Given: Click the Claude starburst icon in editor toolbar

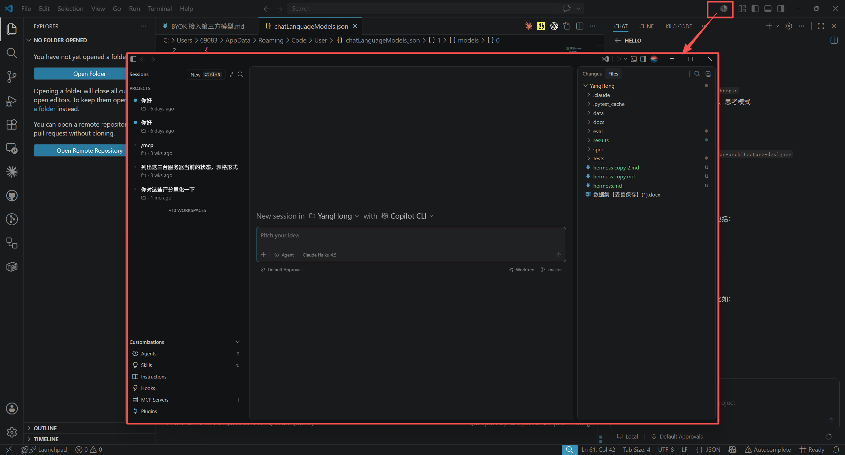Looking at the screenshot, I should click(528, 26).
